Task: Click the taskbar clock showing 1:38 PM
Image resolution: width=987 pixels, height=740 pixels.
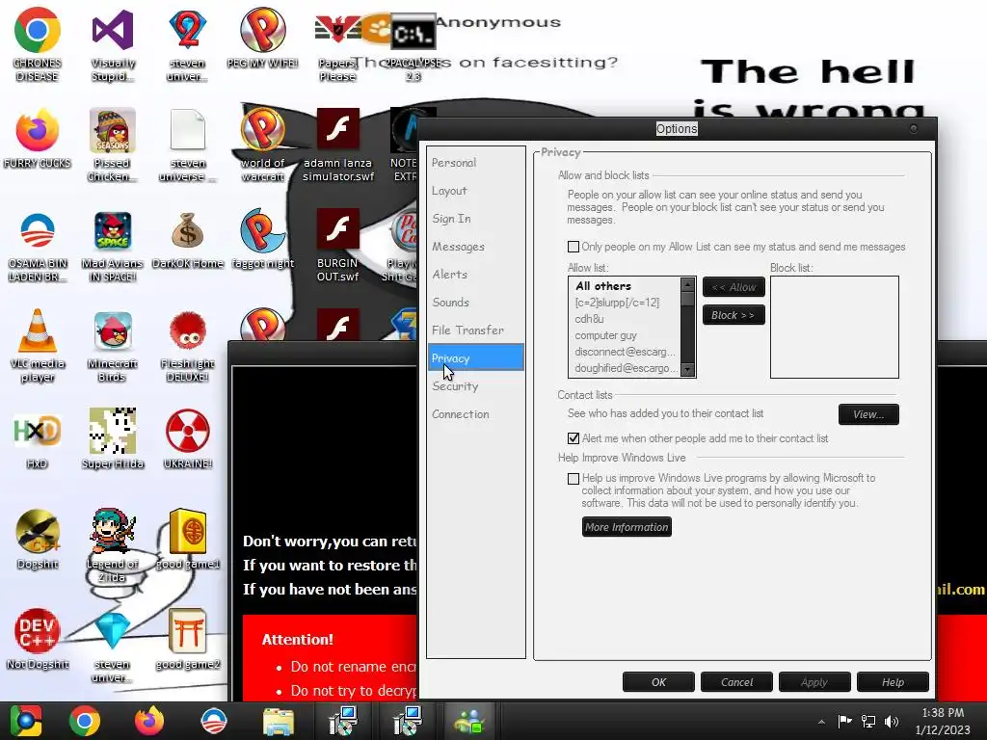Action: click(943, 721)
